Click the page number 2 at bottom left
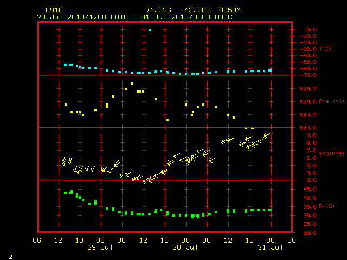 tap(10, 257)
